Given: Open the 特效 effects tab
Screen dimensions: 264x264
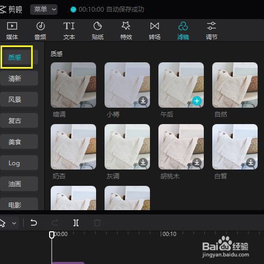Looking at the screenshot, I should [126, 31].
